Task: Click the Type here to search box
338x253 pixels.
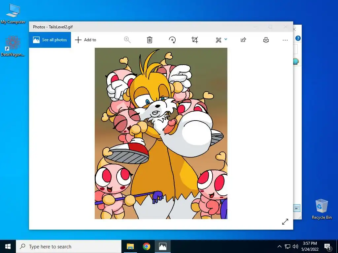Action: tap(69, 246)
